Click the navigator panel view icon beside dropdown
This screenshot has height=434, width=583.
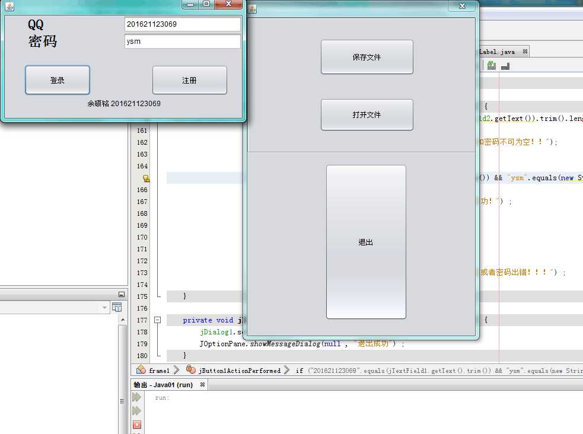pos(117,307)
